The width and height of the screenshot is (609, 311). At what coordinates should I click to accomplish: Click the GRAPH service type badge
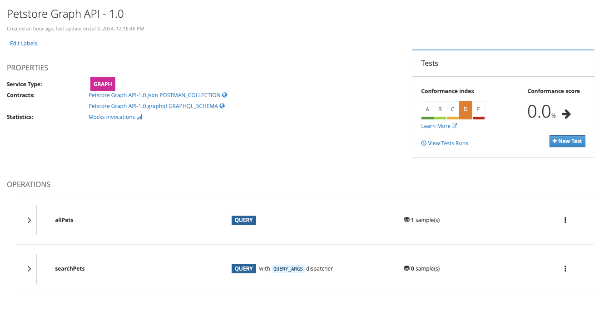click(103, 84)
